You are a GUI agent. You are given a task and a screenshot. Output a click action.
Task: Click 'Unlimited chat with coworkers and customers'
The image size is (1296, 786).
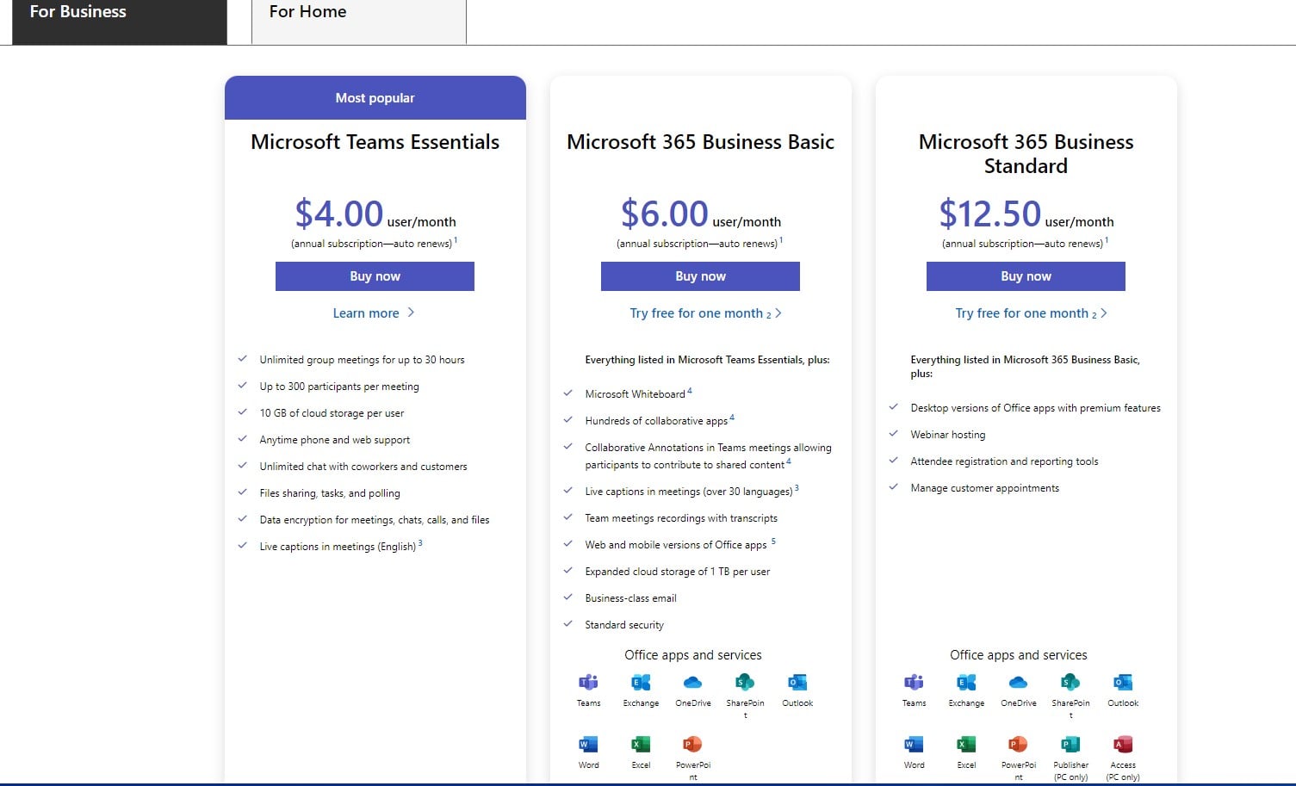(x=363, y=467)
